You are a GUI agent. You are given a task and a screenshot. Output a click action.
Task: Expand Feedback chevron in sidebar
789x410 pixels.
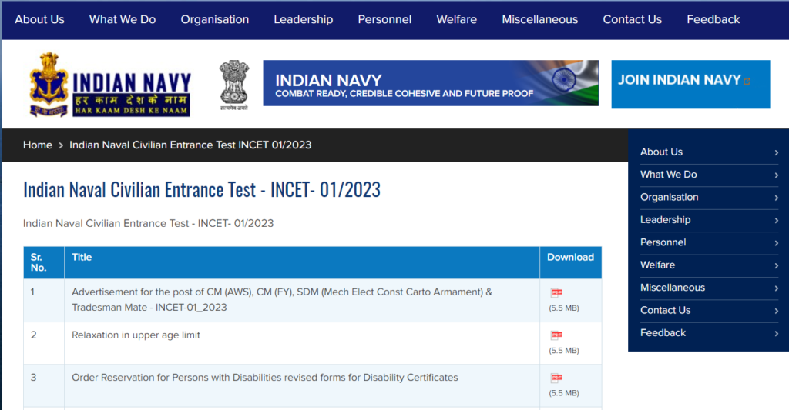[x=777, y=334]
